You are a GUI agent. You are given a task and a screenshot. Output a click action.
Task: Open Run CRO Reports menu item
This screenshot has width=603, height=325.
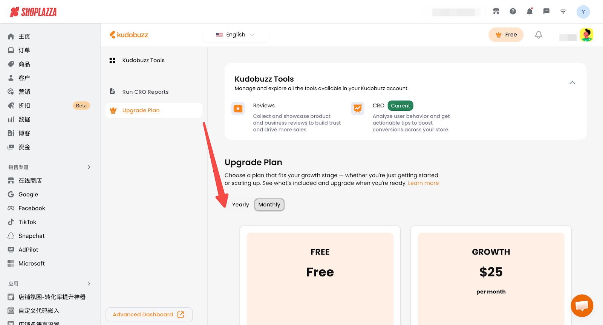(x=145, y=92)
